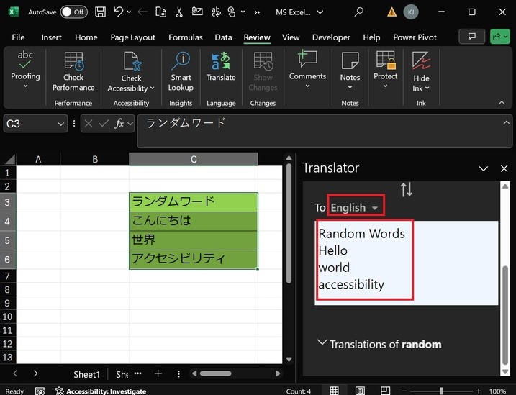Expand the Name Box dropdown for C3
Viewport: 516px width, 395px height.
(60, 124)
